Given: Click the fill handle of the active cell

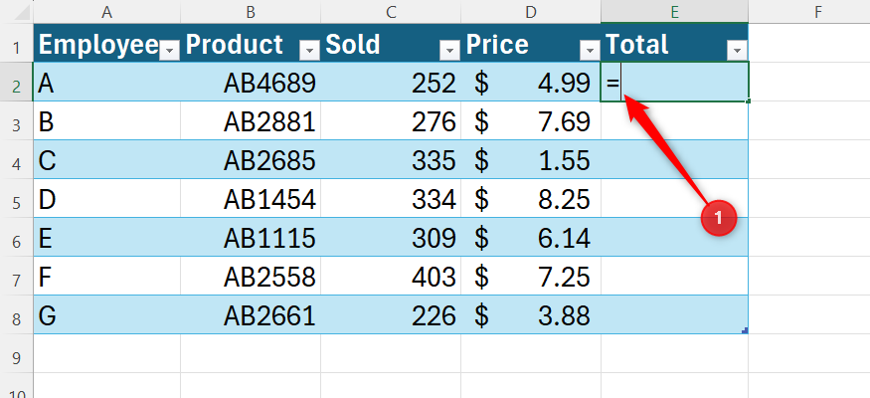Looking at the screenshot, I should 749,101.
